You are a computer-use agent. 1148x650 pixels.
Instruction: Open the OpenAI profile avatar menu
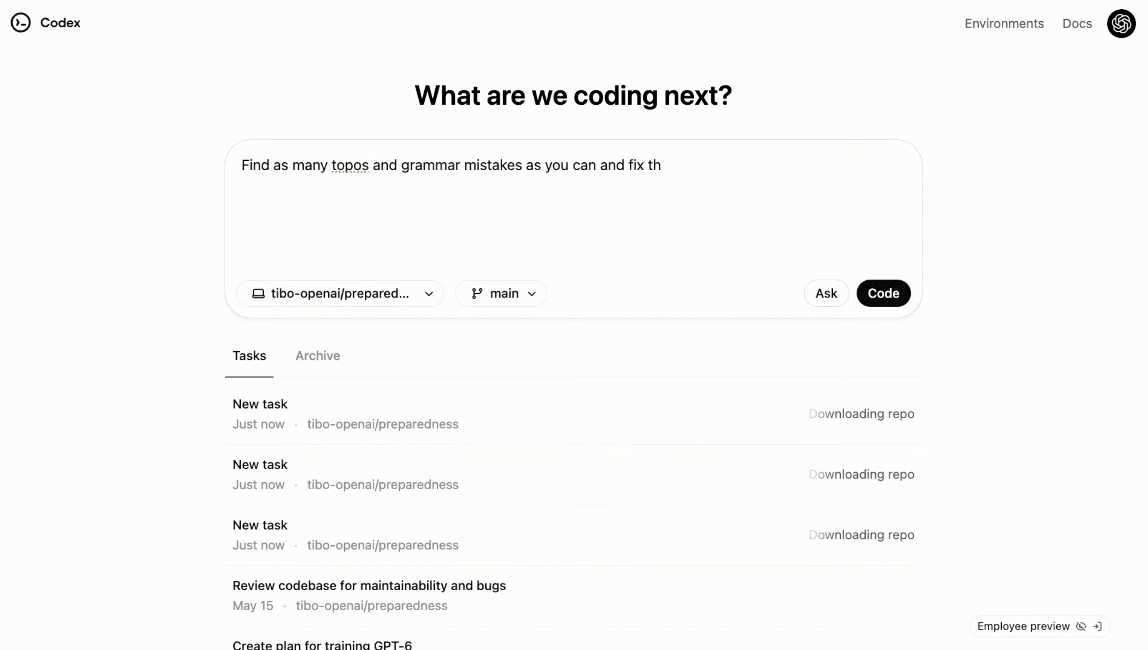tap(1121, 23)
